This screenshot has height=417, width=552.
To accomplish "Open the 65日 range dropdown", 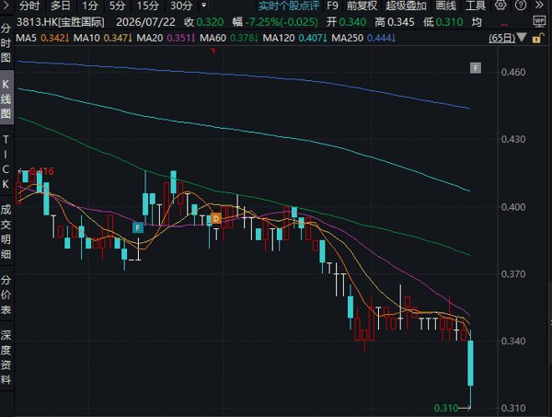I will pos(507,38).
